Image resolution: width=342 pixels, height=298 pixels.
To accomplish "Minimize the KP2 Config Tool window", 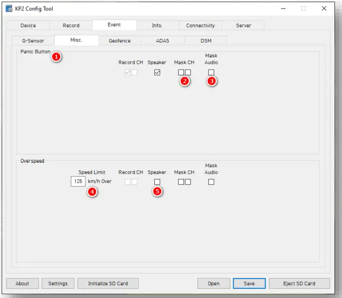I will (284, 9).
